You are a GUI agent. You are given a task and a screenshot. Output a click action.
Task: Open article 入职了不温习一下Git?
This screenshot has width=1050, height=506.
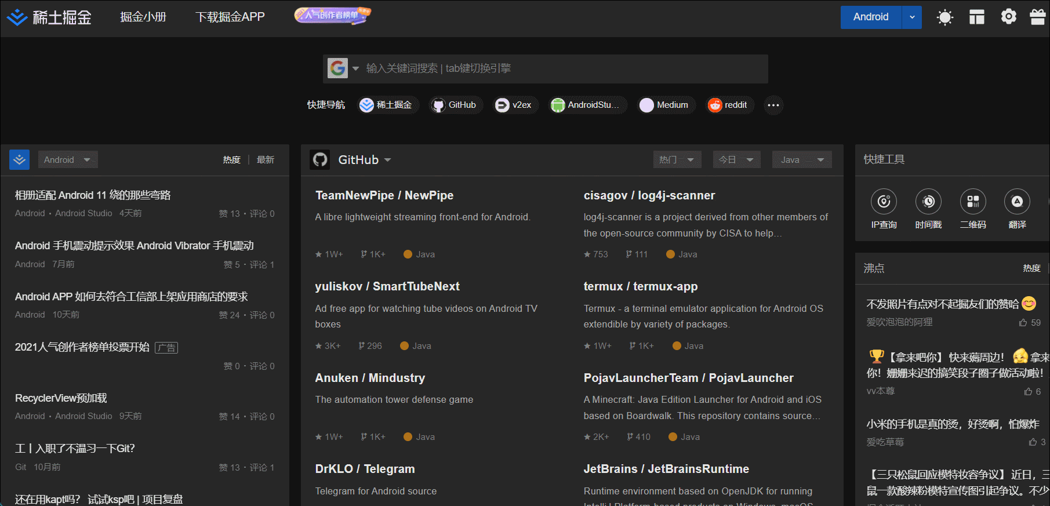(x=75, y=449)
